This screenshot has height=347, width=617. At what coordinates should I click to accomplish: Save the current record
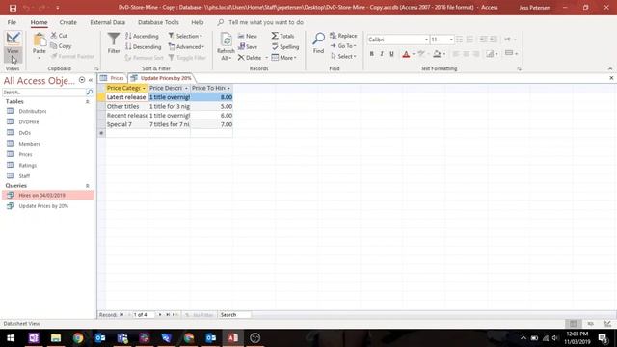point(248,47)
